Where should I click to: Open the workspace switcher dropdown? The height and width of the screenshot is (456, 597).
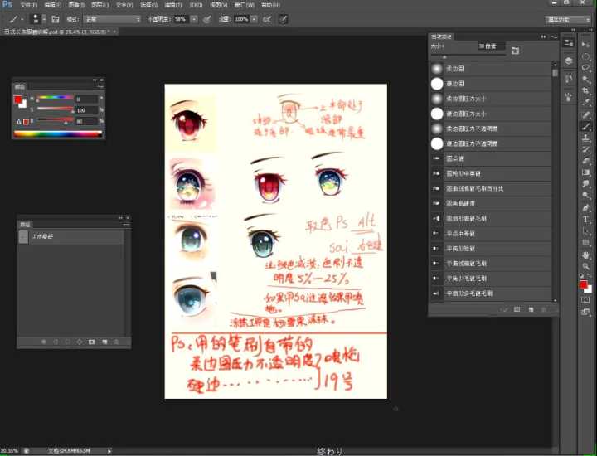pos(569,18)
